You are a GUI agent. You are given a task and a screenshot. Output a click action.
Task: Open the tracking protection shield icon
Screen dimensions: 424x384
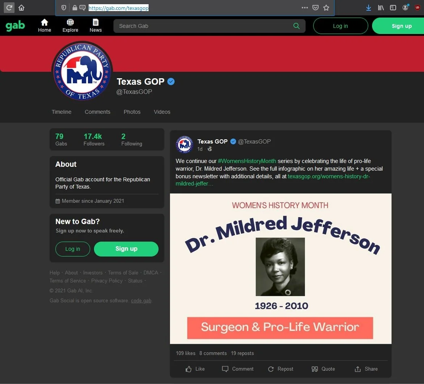63,8
